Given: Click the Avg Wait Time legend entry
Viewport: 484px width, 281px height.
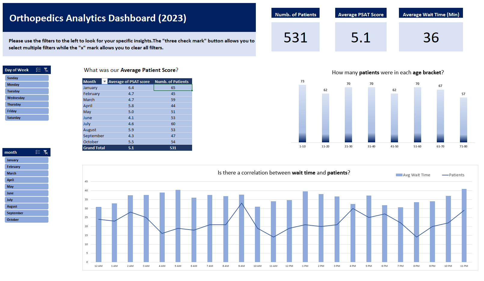Looking at the screenshot, I should point(413,175).
